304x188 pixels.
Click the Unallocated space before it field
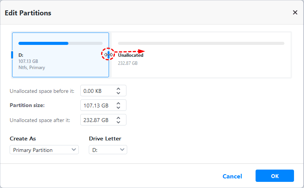tap(96, 91)
